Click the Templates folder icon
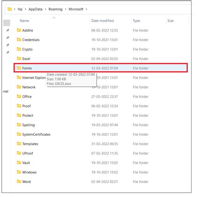 19,143
